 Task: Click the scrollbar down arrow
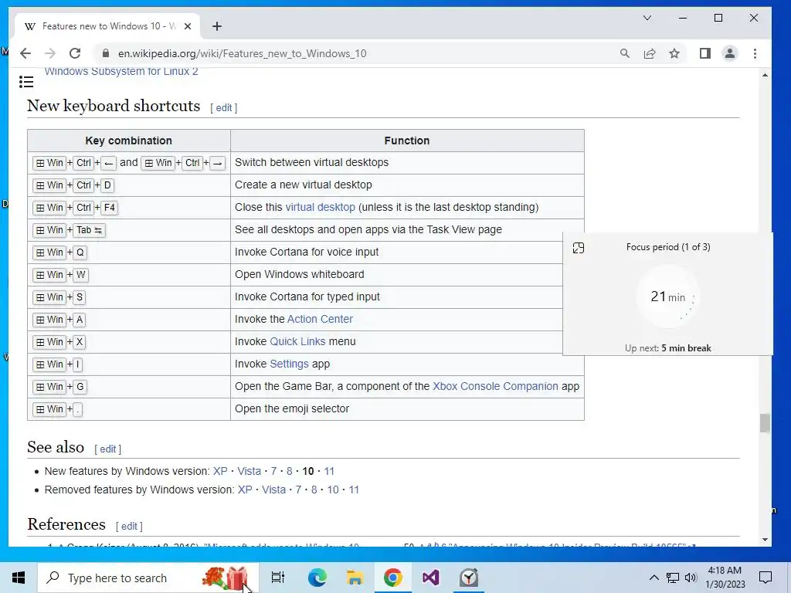click(x=765, y=540)
